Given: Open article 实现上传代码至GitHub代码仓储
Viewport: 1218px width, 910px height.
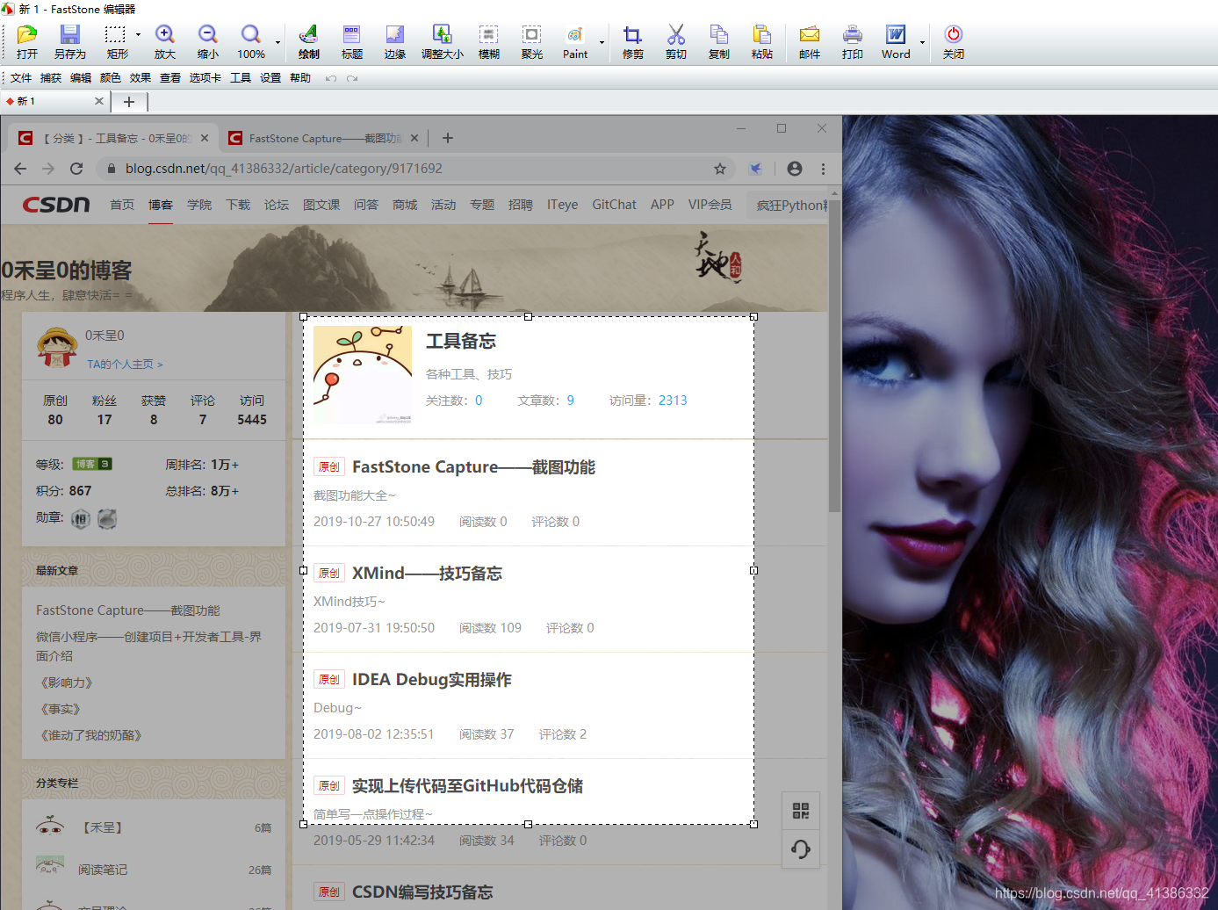Looking at the screenshot, I should coord(467,786).
